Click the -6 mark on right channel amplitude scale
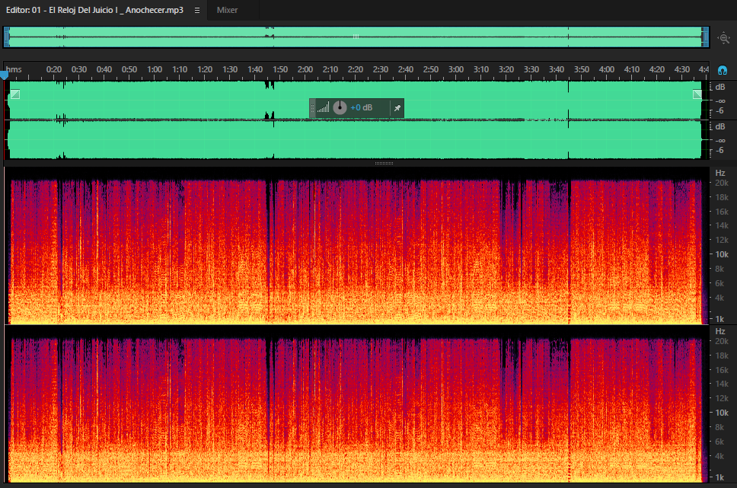The image size is (737, 488). (x=720, y=151)
